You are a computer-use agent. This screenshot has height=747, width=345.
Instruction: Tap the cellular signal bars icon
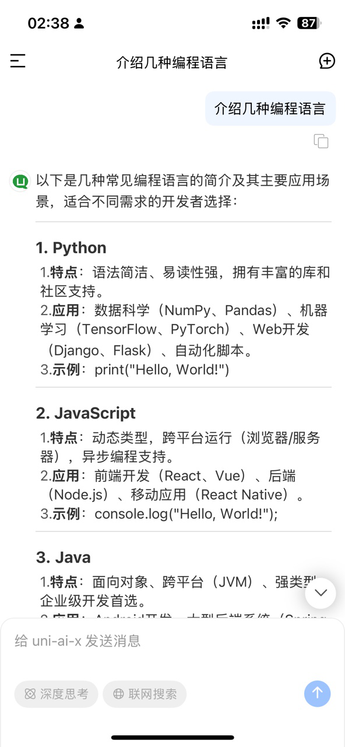click(260, 23)
